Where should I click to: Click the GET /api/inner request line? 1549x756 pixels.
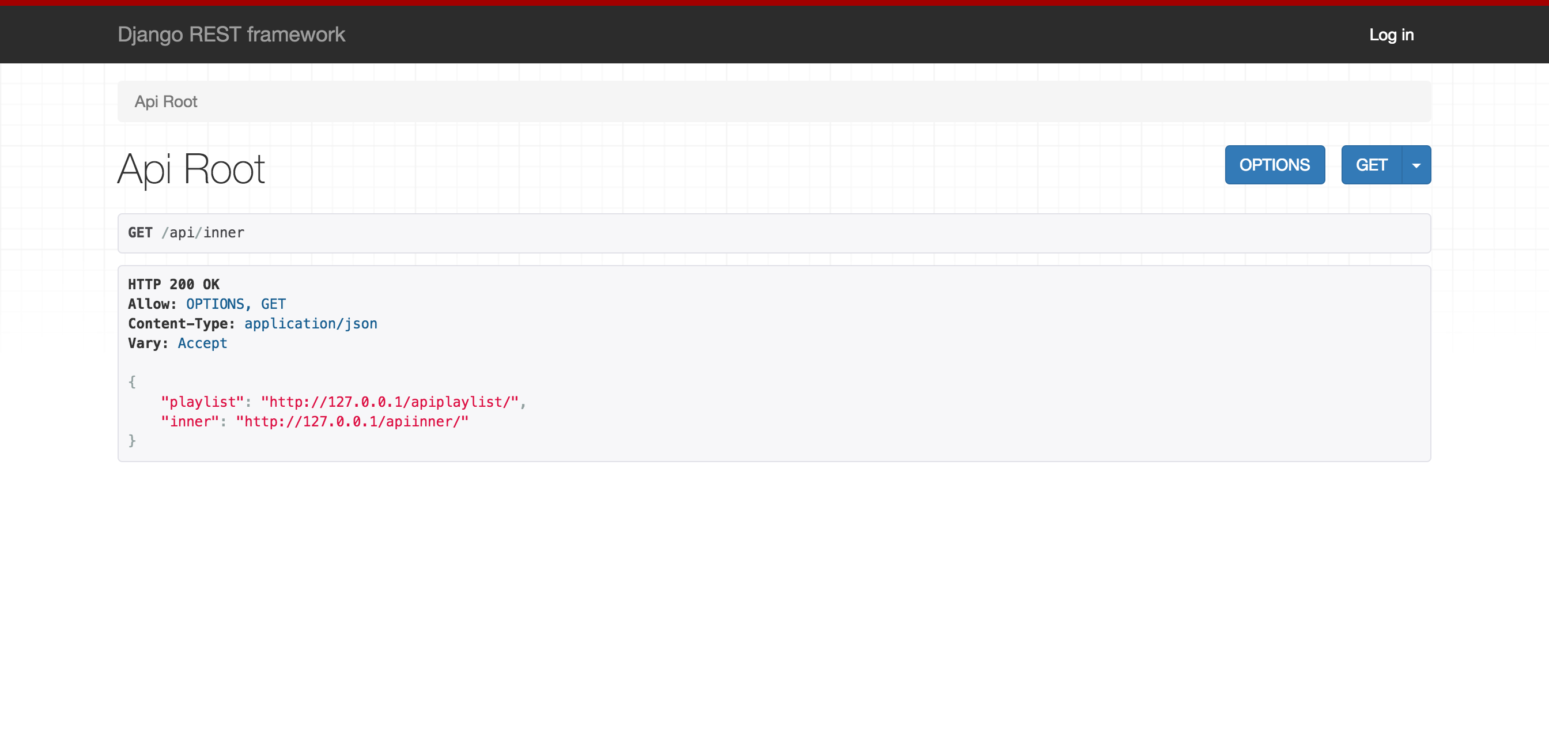point(186,233)
